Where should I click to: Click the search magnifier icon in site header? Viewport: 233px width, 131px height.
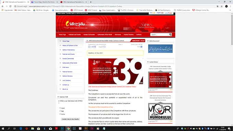coord(170,35)
